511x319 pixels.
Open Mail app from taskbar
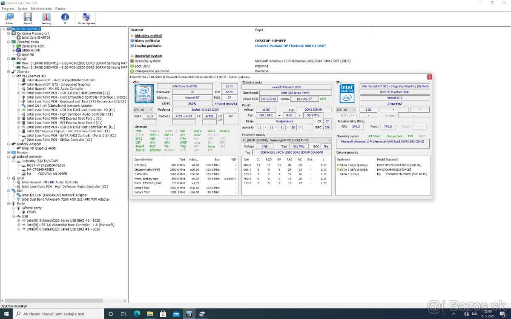[176, 314]
